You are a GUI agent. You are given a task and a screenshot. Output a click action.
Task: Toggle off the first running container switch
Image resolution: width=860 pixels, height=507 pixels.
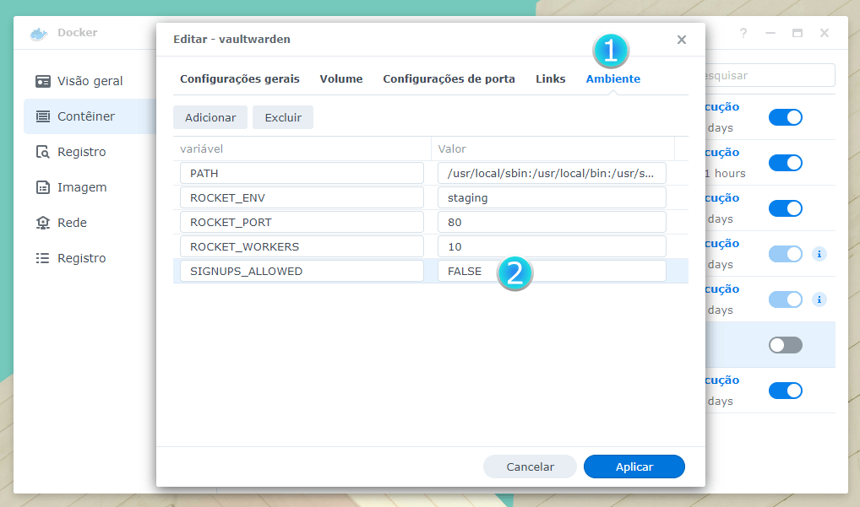click(785, 117)
